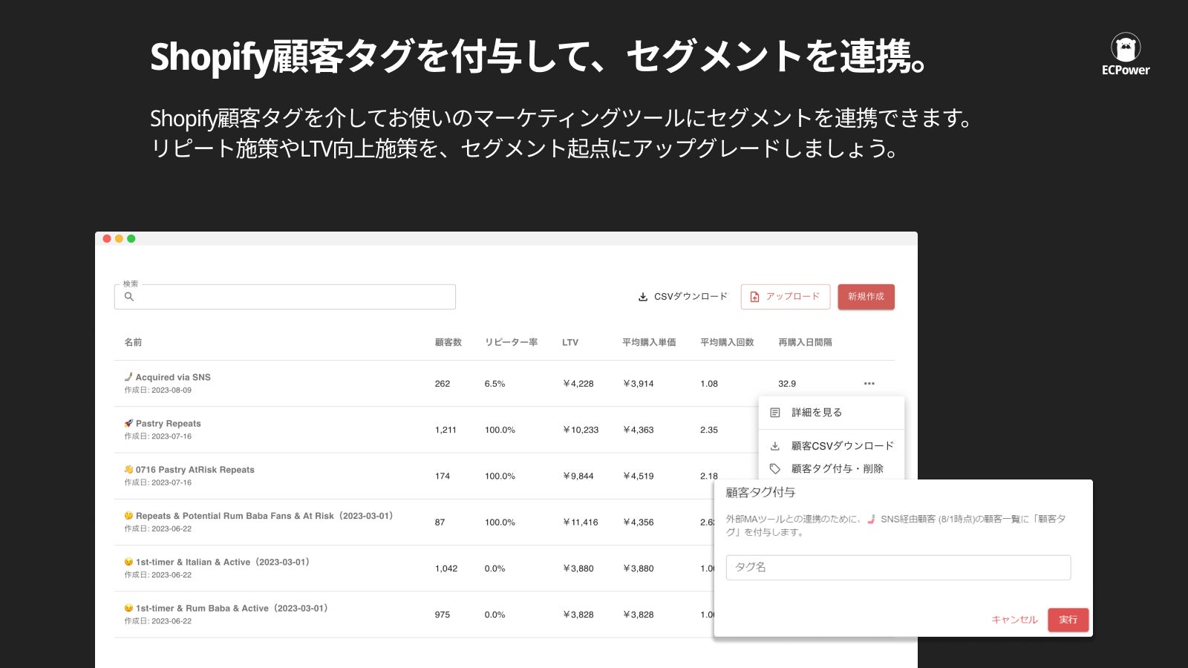
Task: Click the customer count 174
Action: 443,477
